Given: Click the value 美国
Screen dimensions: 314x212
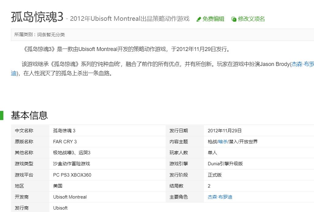Looking at the screenshot, I should [58, 186].
